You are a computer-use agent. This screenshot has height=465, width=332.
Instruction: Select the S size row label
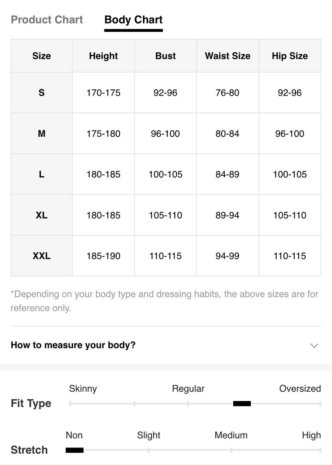(x=41, y=93)
